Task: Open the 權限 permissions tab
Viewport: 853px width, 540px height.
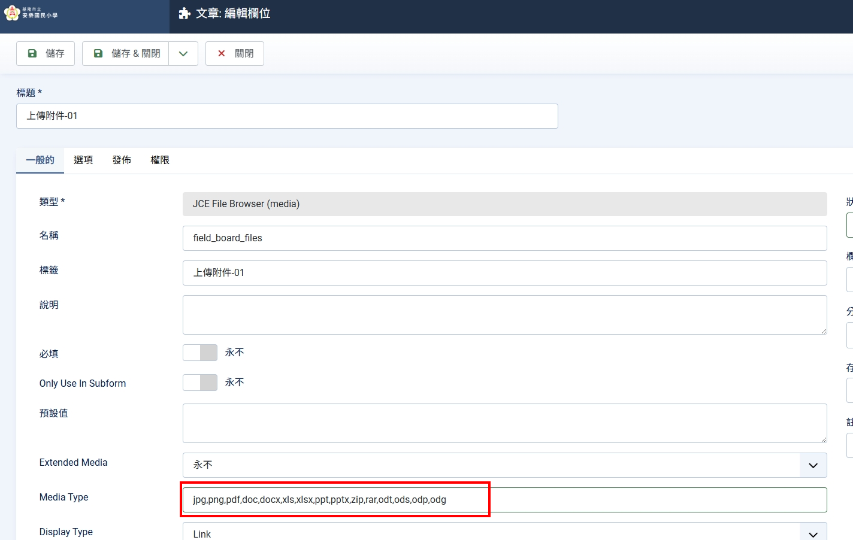Action: [x=160, y=160]
